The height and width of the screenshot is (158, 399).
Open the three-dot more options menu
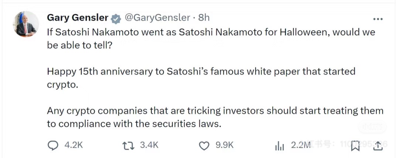378,19
